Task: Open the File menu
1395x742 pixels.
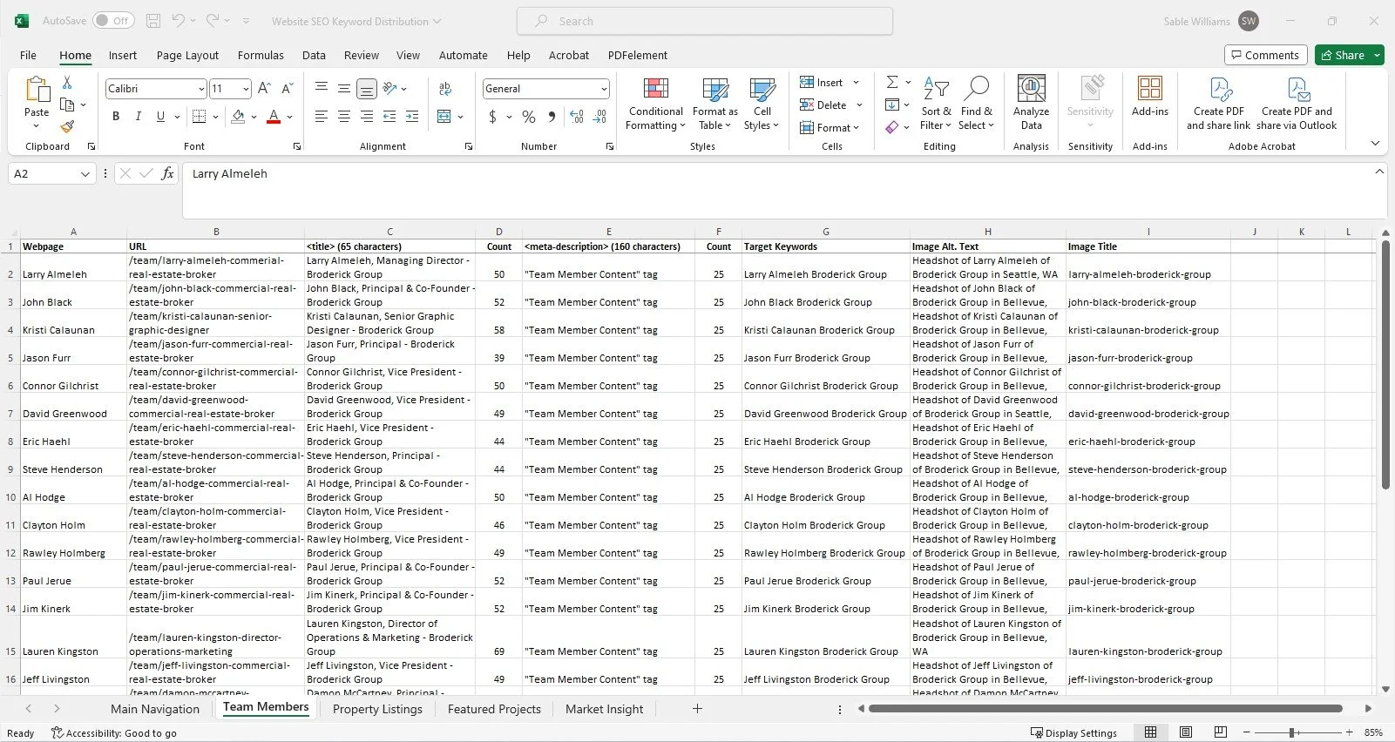Action: click(x=28, y=55)
